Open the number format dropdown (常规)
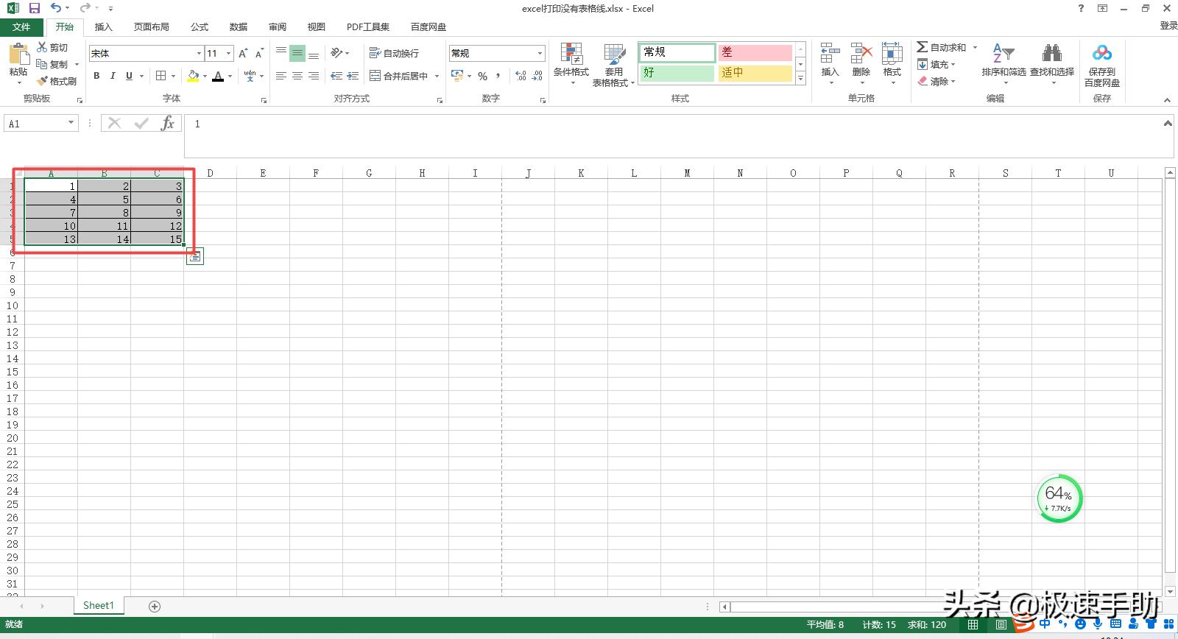 540,53
